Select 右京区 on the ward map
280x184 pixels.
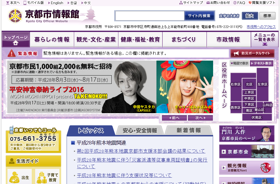click(x=235, y=84)
